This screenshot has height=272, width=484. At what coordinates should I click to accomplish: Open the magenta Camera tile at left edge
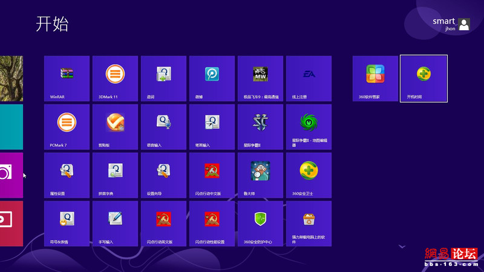pos(11,175)
